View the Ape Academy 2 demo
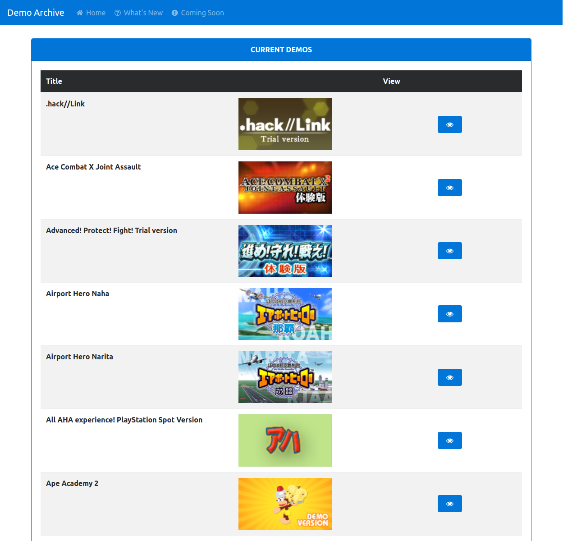 [x=450, y=504]
